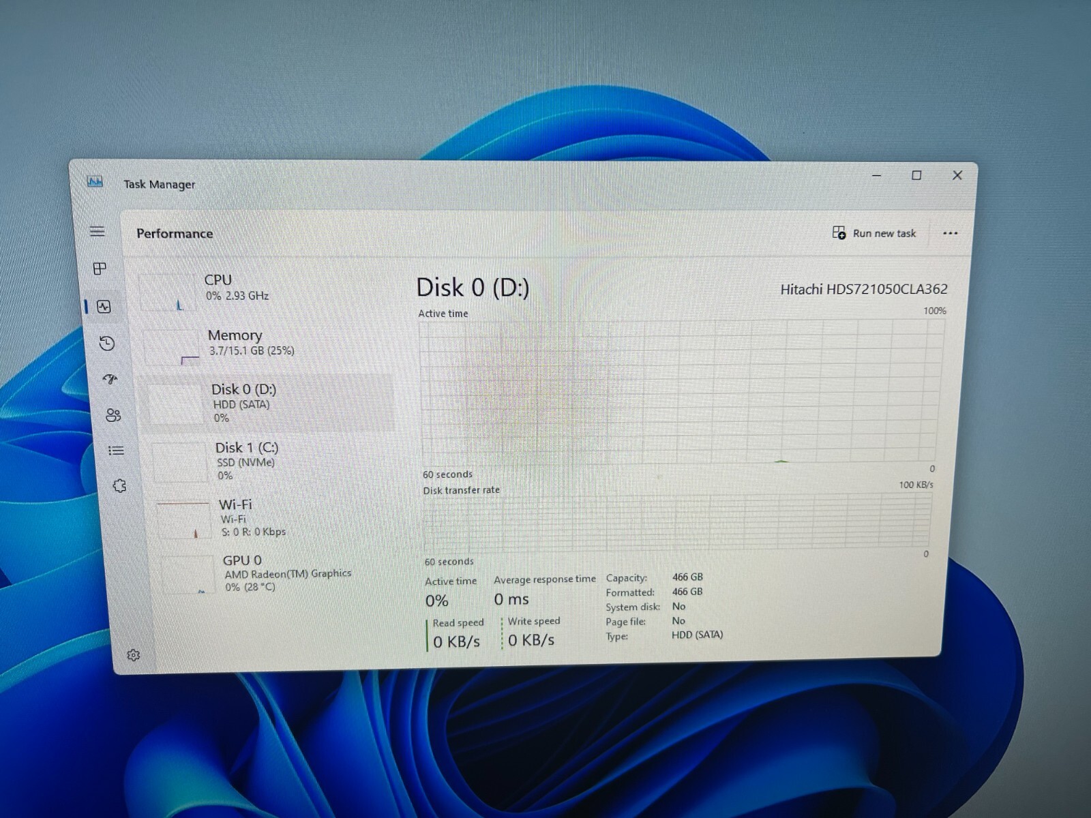Click the Read speed 0 KB/s value
Viewport: 1091px width, 818px height.
456,641
